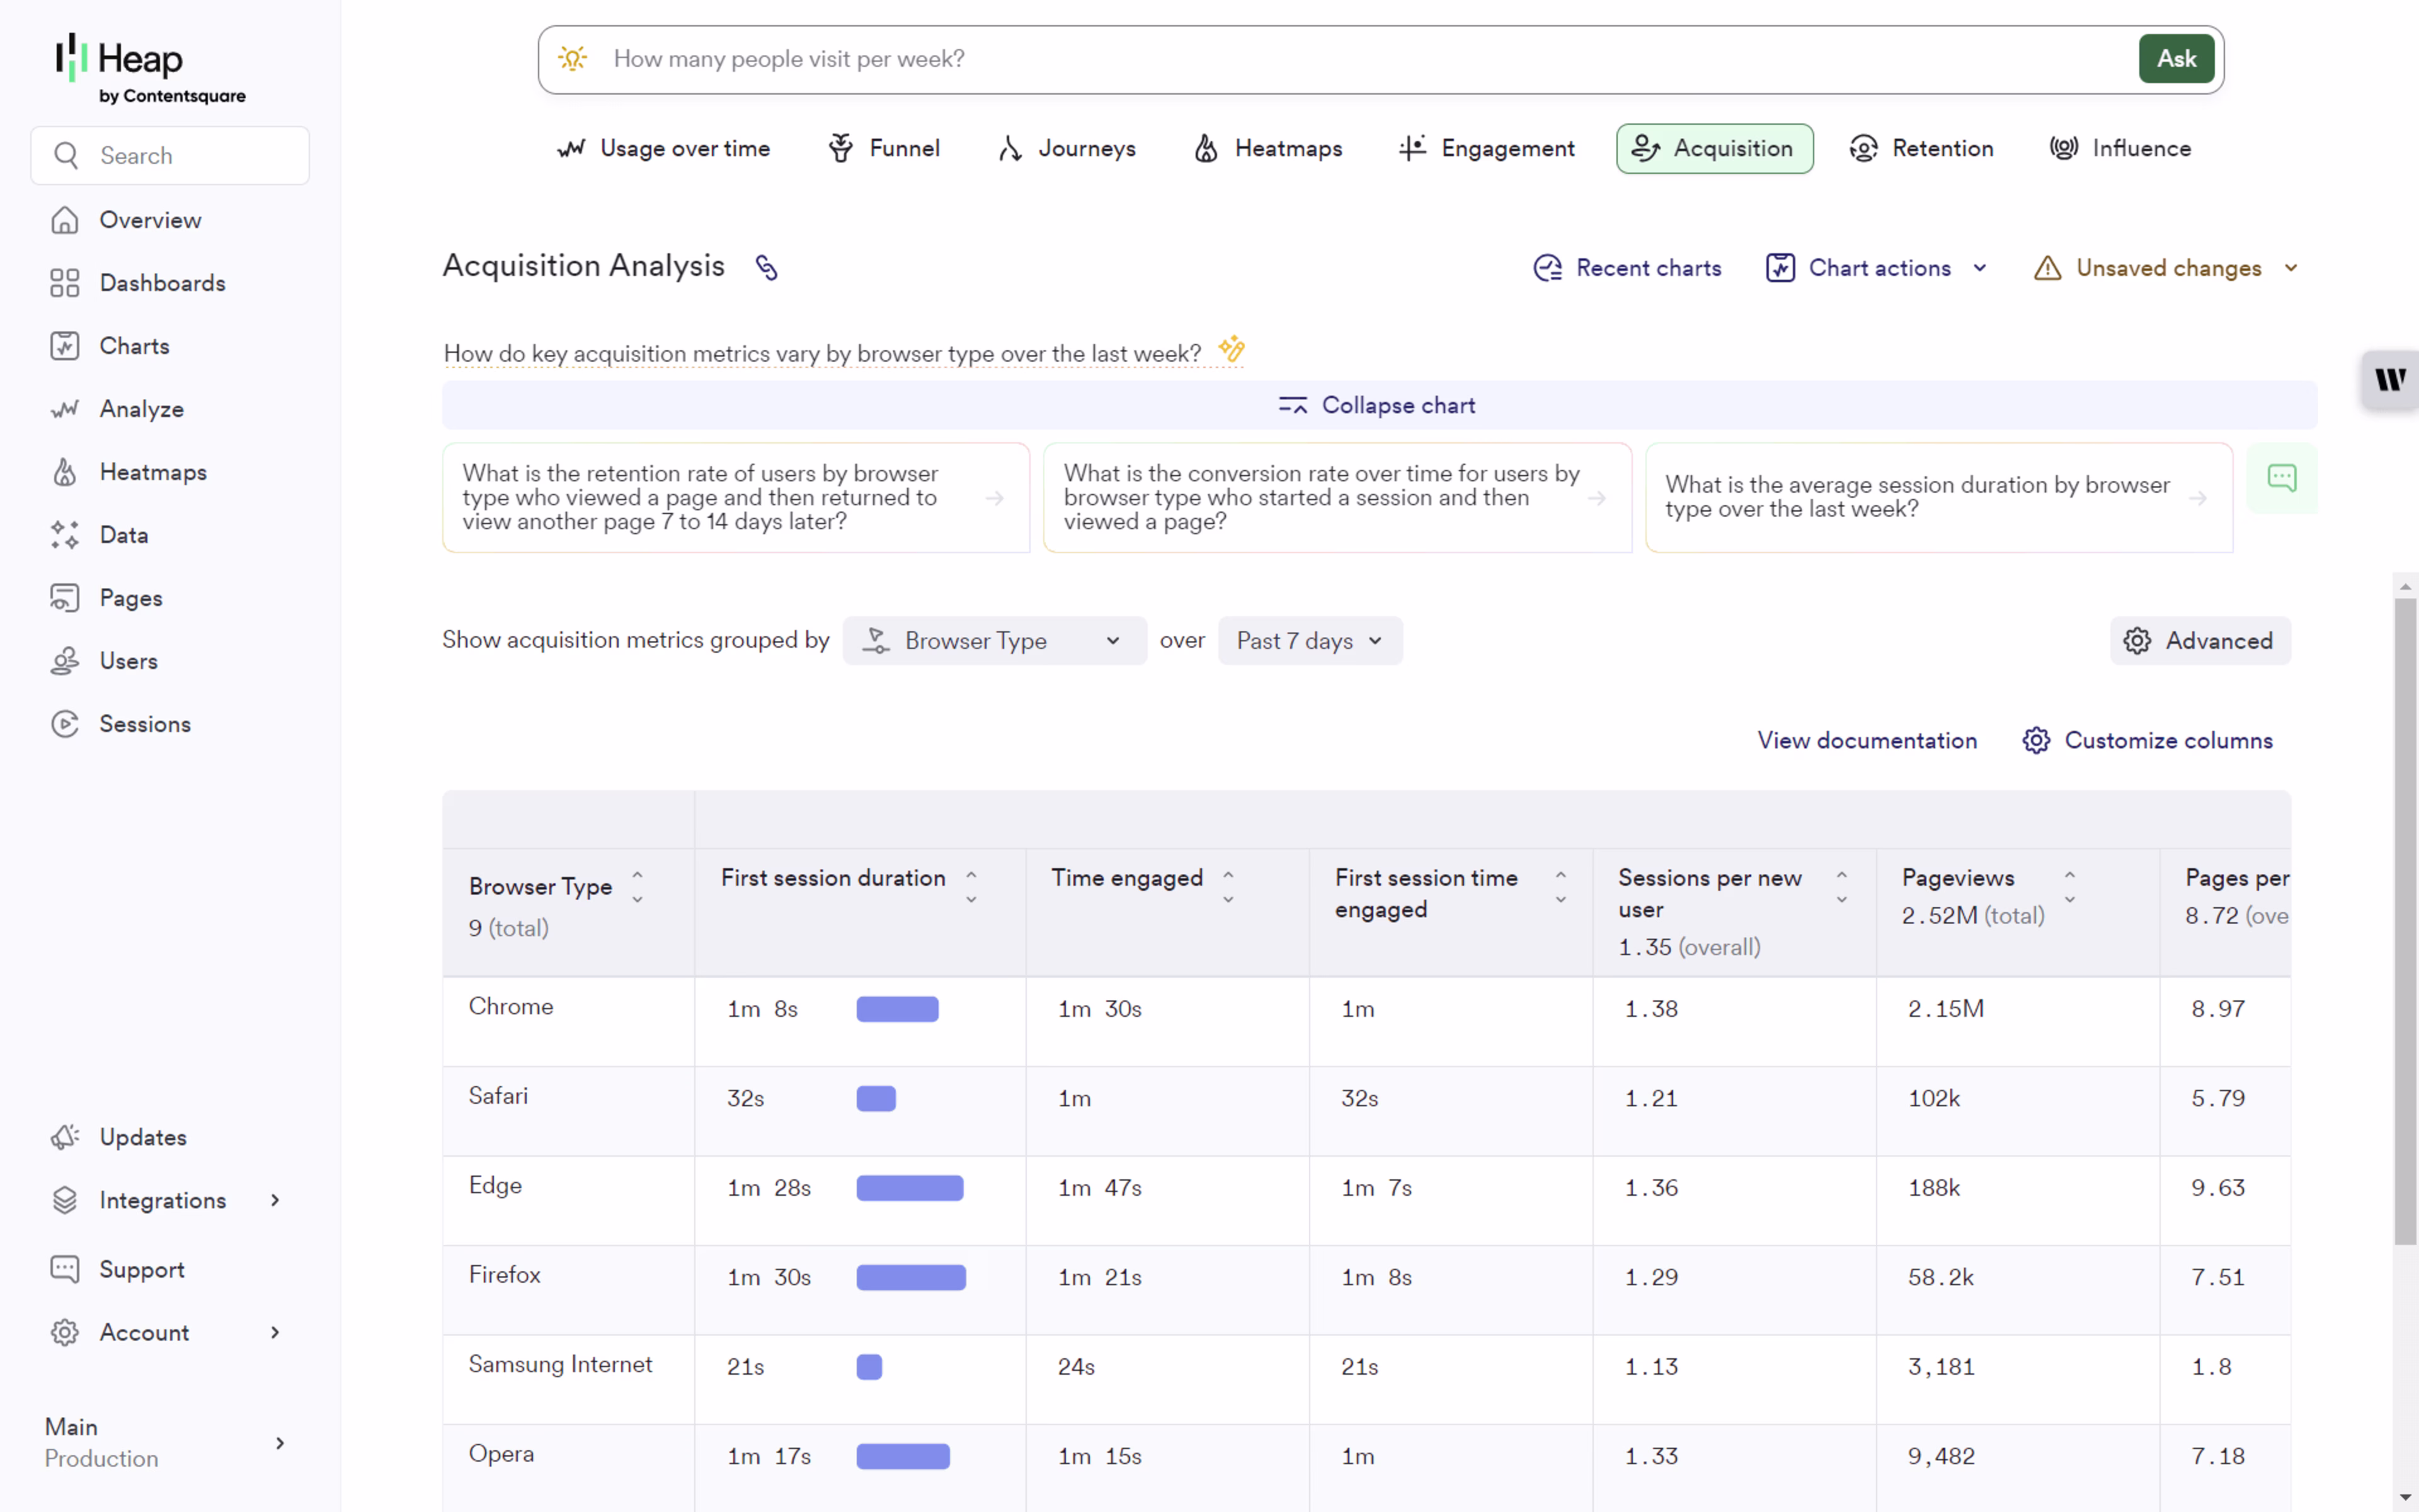
Task: Copy the chart link icon beside Acquisition Analysis
Action: click(765, 267)
